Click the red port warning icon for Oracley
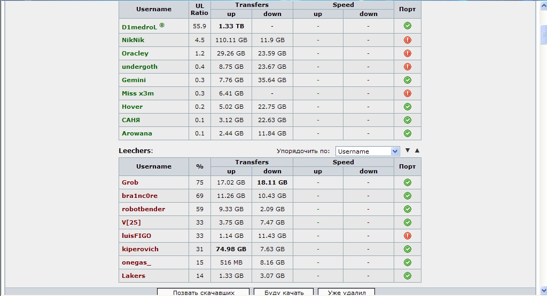This screenshot has height=296, width=547. click(407, 53)
